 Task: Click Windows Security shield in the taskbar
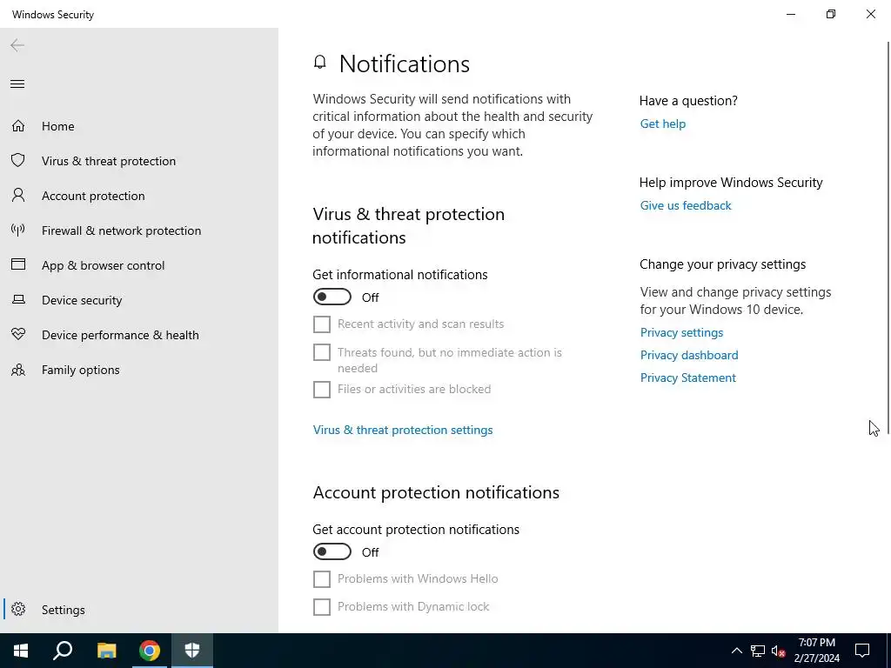pos(192,651)
